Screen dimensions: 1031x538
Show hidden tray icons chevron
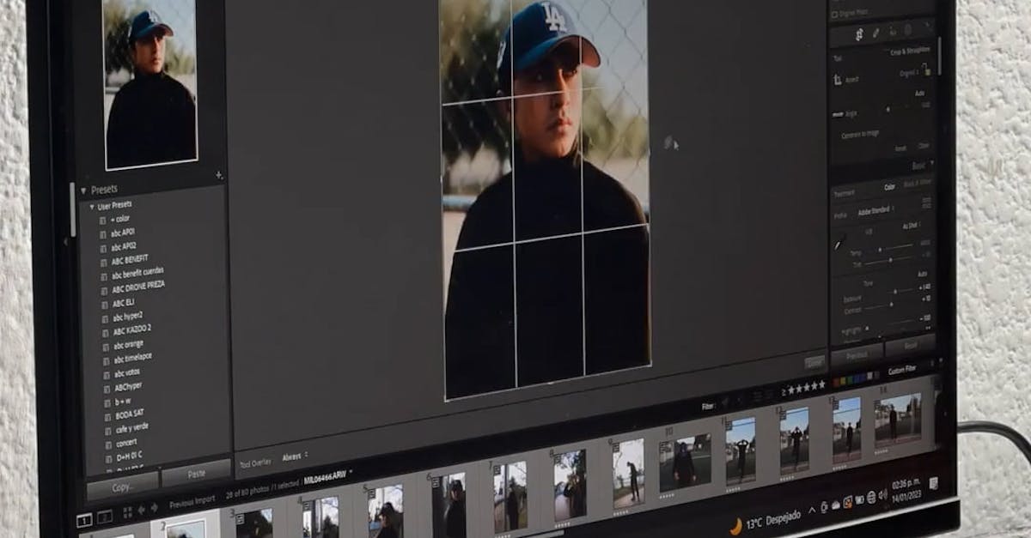coord(811,510)
